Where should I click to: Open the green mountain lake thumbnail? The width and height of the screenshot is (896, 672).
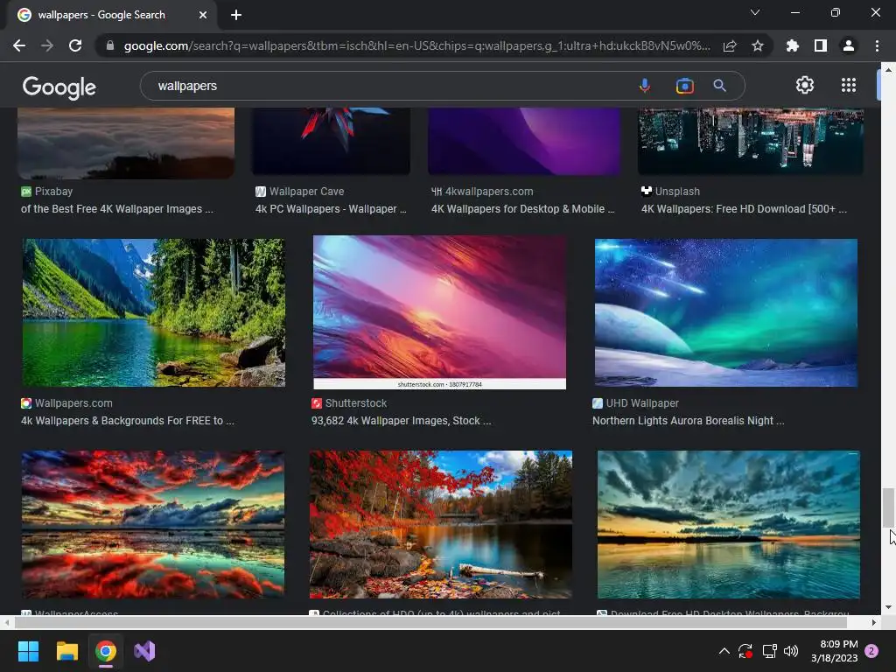click(153, 312)
